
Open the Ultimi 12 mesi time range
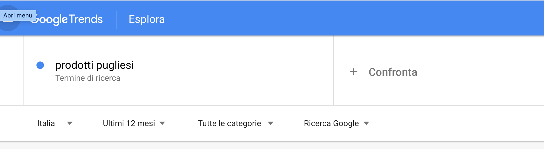point(134,123)
